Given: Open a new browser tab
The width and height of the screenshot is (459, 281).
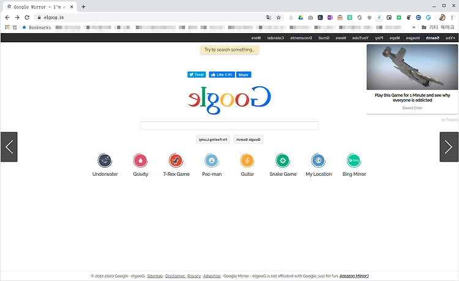Looking at the screenshot, I should (x=83, y=7).
